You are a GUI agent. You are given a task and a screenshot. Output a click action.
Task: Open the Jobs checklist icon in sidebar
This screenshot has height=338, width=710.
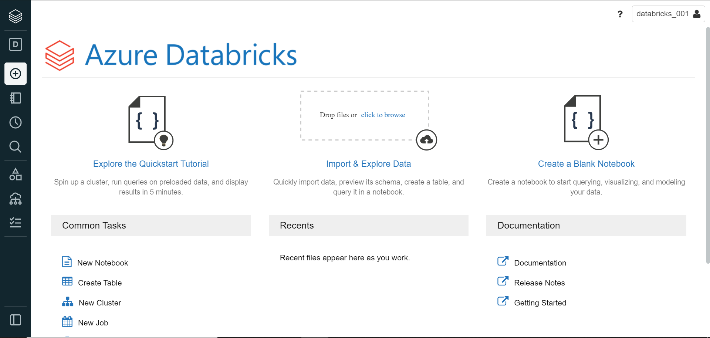[16, 222]
